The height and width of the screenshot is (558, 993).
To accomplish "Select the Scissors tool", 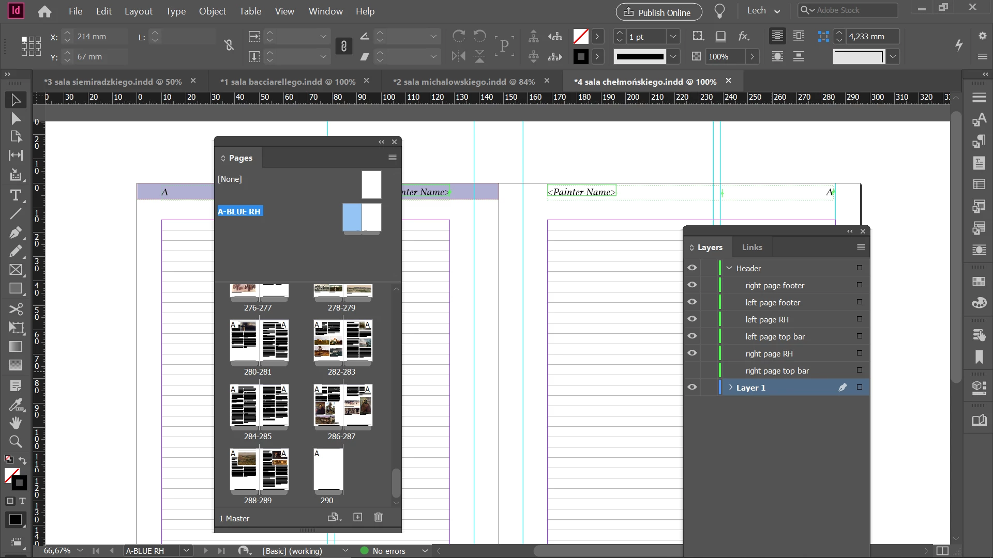I will pos(16,309).
